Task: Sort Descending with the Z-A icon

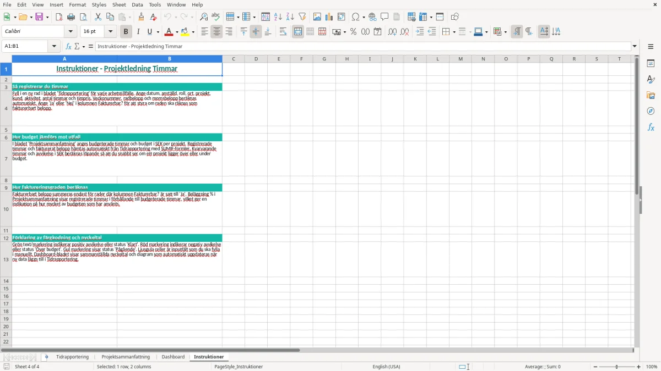Action: point(290,17)
